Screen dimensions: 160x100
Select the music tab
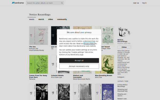click(32, 19)
